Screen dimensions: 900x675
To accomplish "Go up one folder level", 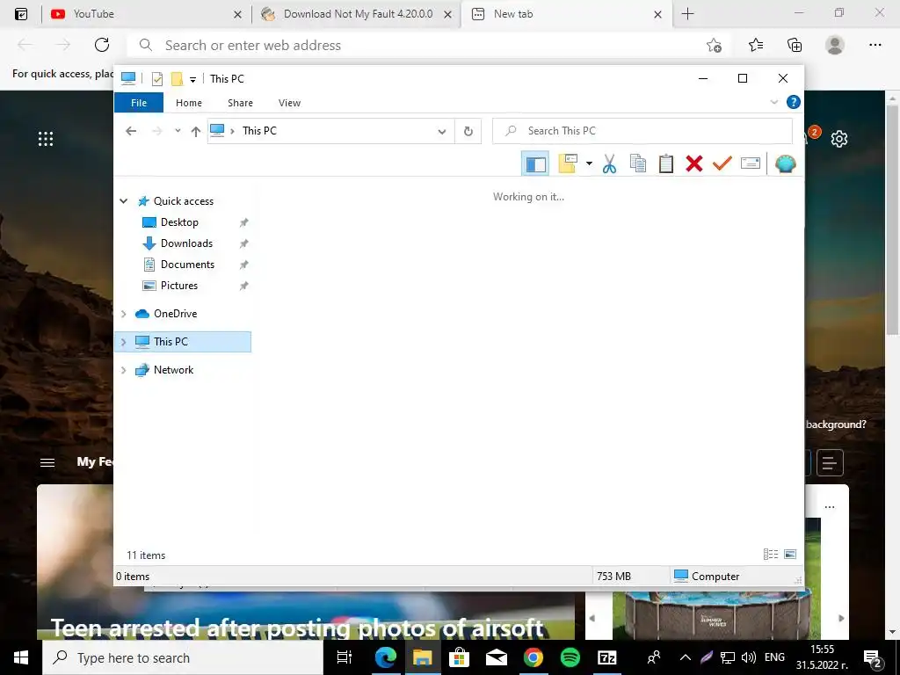I will 196,132.
